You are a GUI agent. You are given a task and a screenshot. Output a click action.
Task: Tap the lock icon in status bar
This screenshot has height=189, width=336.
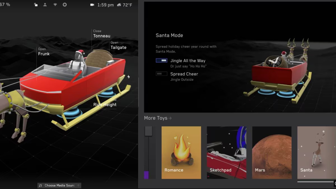(36, 5)
